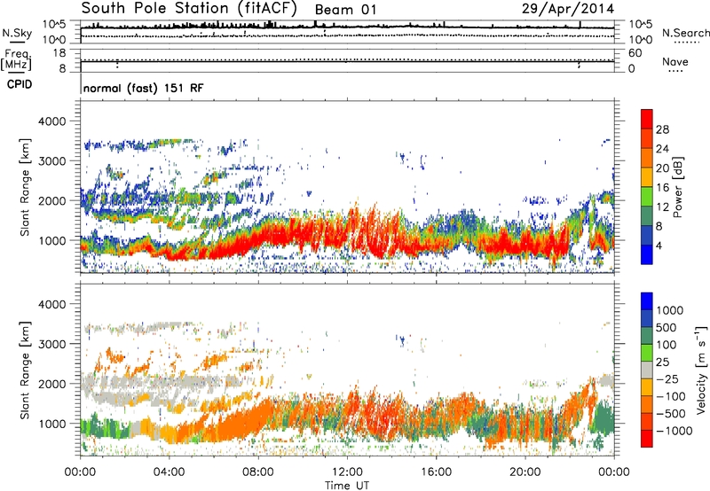Click the 'South Pole Station (fitACF)' title
The height and width of the screenshot is (491, 710).
(x=189, y=9)
